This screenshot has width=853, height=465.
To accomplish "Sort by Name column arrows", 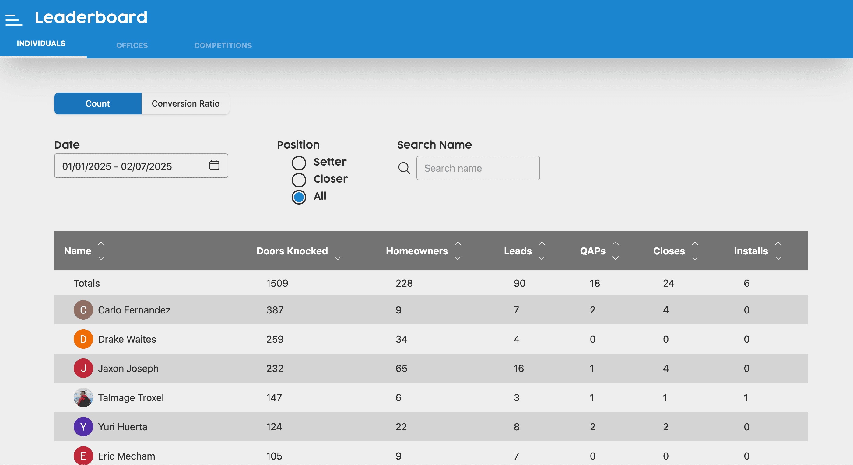I will pyautogui.click(x=101, y=250).
